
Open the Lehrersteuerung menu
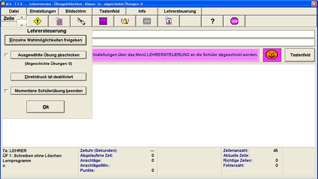click(180, 11)
